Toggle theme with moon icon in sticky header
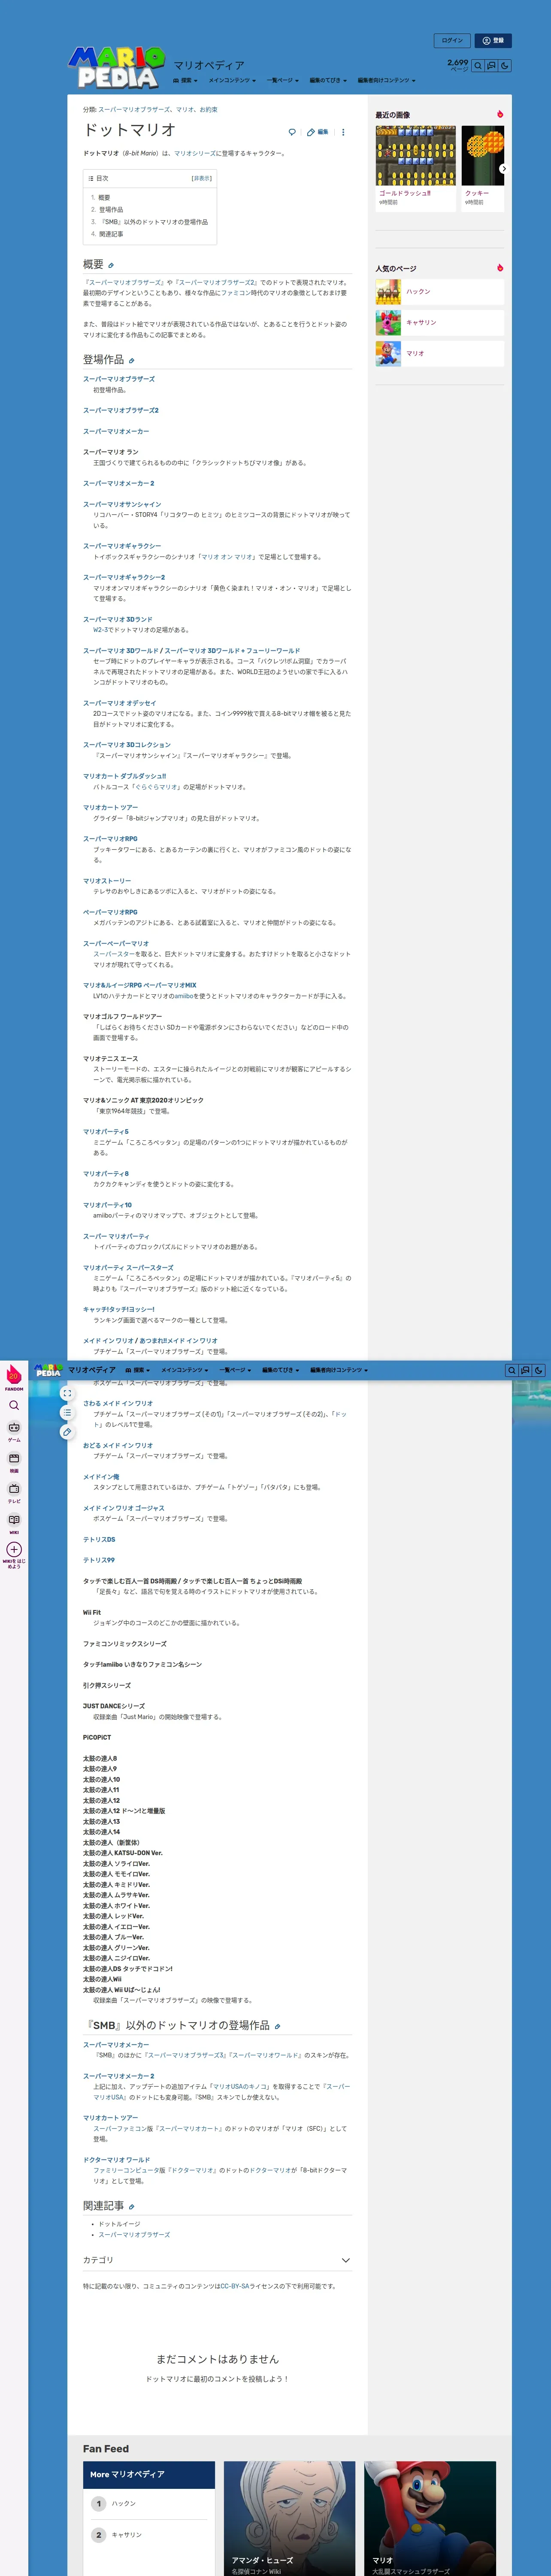Screen dimensions: 551x2576 point(539,1370)
